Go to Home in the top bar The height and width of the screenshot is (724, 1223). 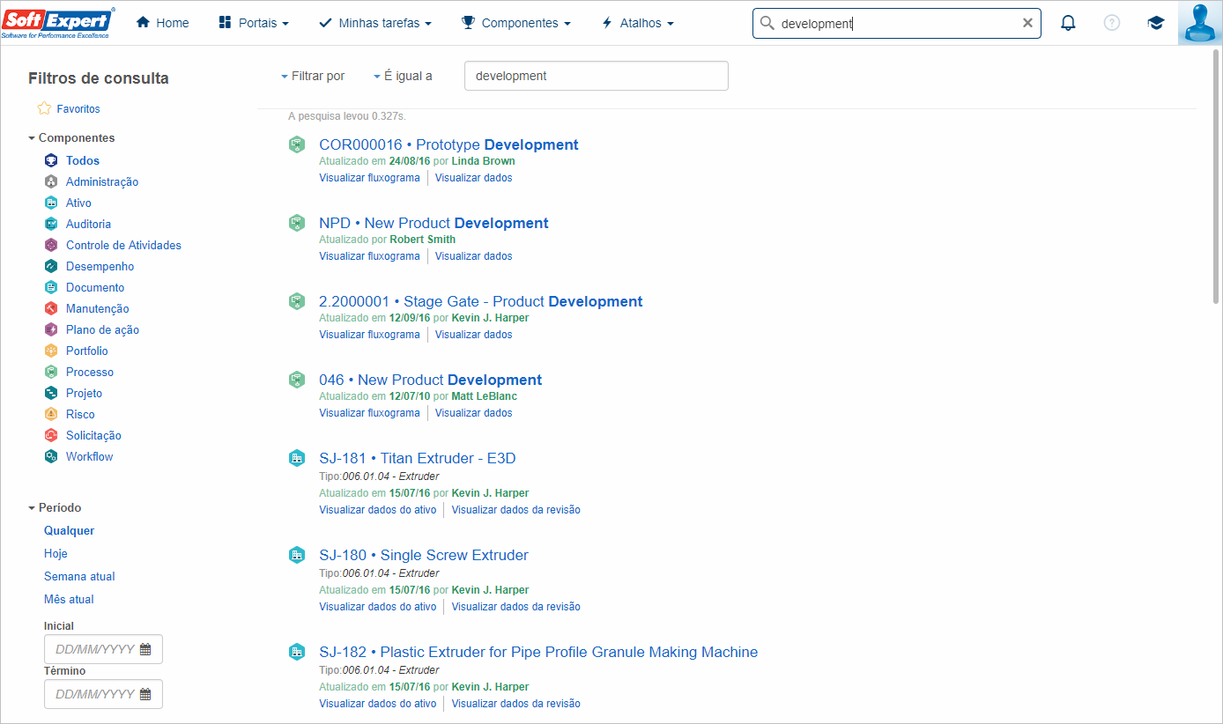[163, 23]
